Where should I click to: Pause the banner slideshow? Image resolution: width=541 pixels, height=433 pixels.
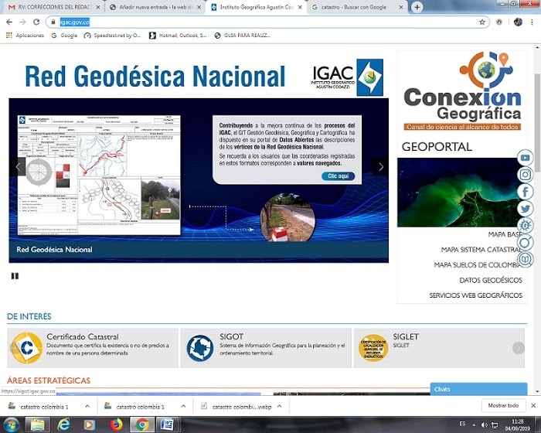[15, 276]
